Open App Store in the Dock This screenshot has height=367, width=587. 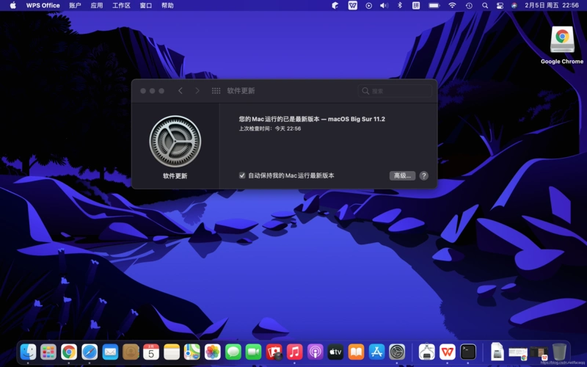376,352
